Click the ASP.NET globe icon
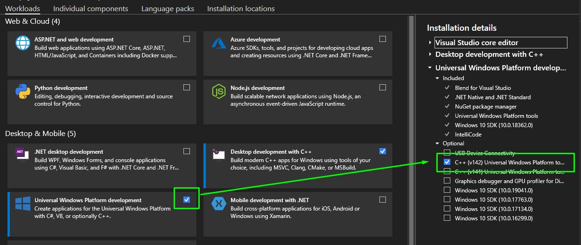This screenshot has width=581, height=245. (22, 43)
